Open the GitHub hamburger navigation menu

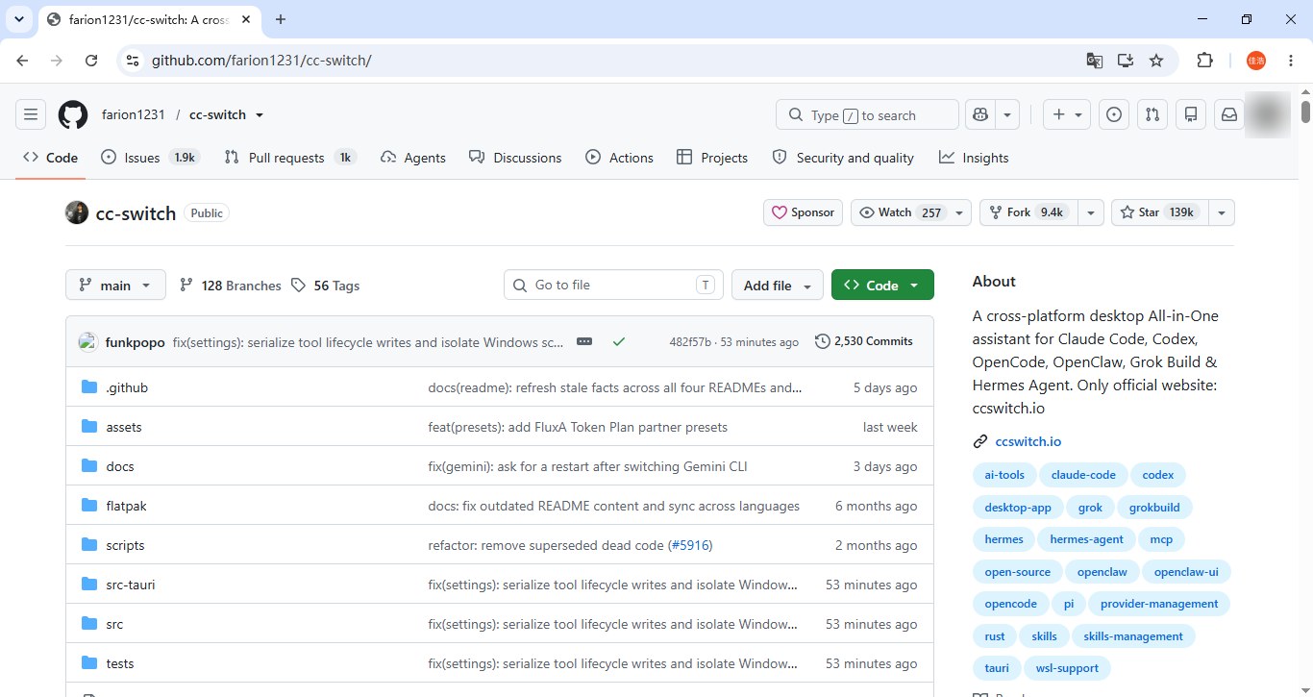pos(31,114)
